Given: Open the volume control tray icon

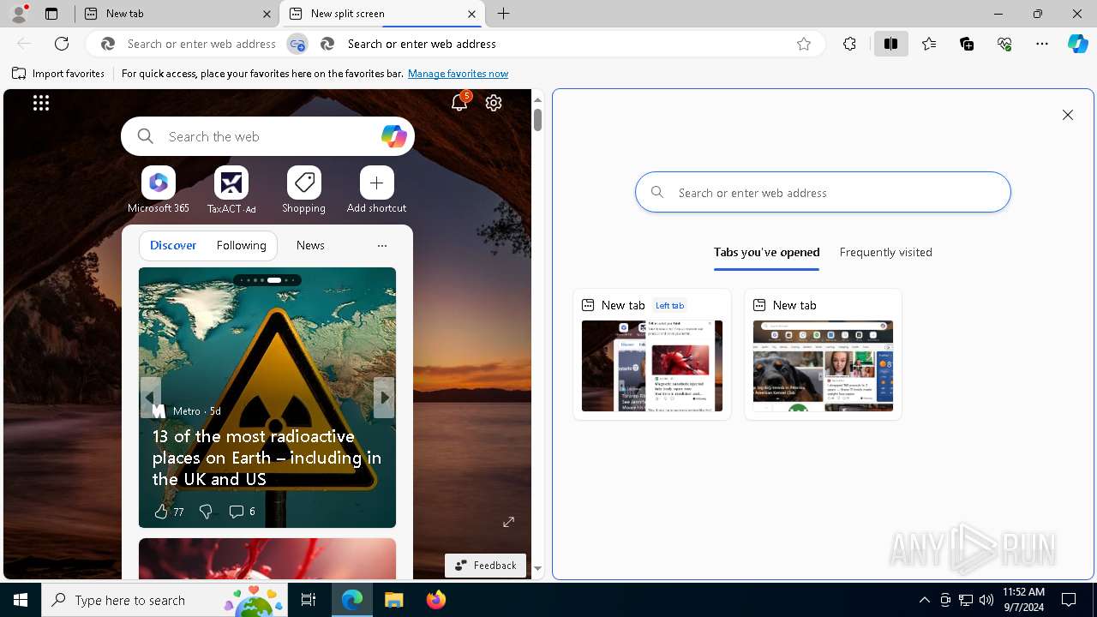Looking at the screenshot, I should pos(986,600).
